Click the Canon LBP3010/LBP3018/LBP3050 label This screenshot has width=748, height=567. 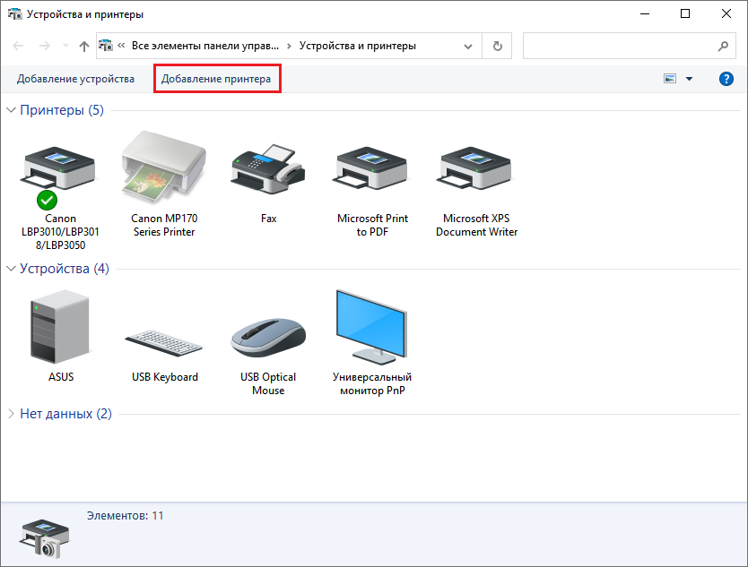pyautogui.click(x=60, y=232)
